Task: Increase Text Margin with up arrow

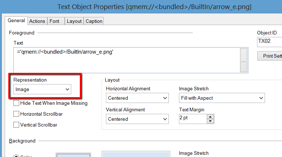Action: [x=210, y=116]
